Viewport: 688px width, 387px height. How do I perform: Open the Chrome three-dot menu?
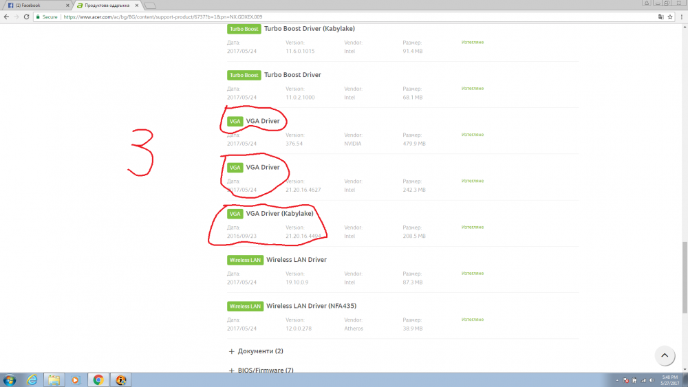(681, 16)
